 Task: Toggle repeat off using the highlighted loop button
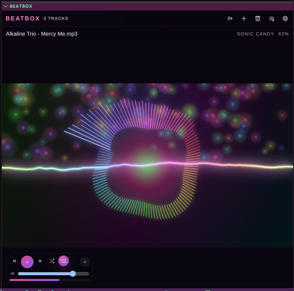64,261
